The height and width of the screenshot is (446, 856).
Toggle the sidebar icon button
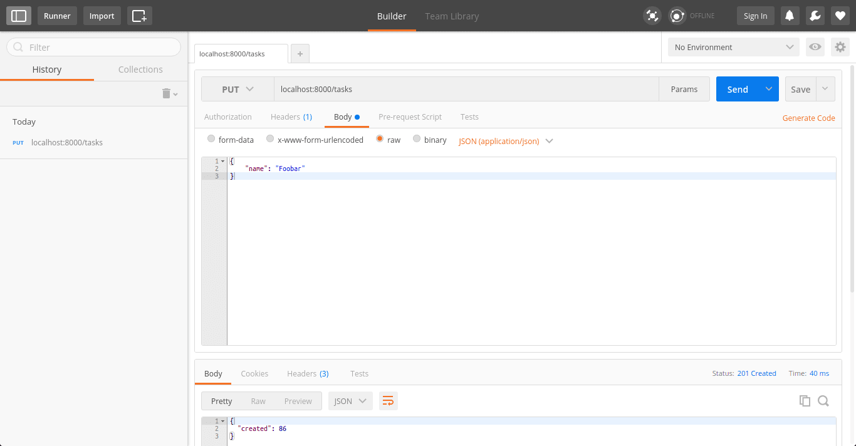tap(19, 16)
